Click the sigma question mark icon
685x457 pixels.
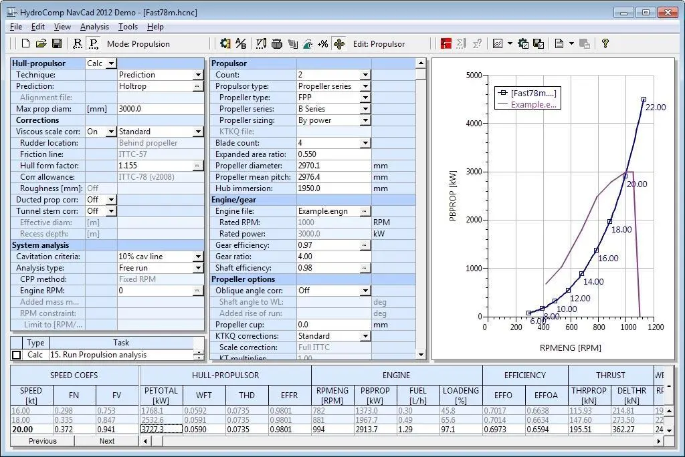477,43
